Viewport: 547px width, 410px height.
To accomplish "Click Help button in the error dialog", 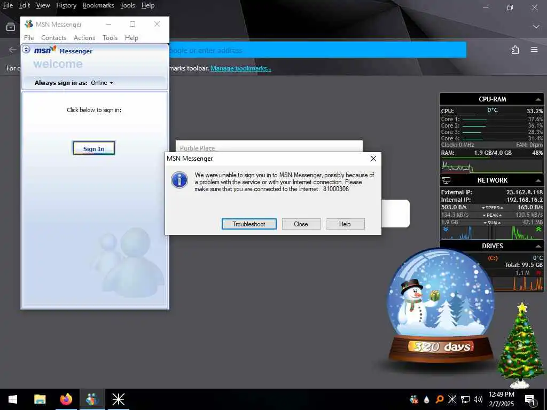I will click(x=345, y=224).
